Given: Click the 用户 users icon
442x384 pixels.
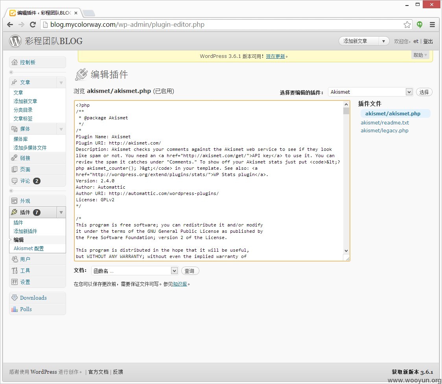Looking at the screenshot, I should click(x=15, y=259).
